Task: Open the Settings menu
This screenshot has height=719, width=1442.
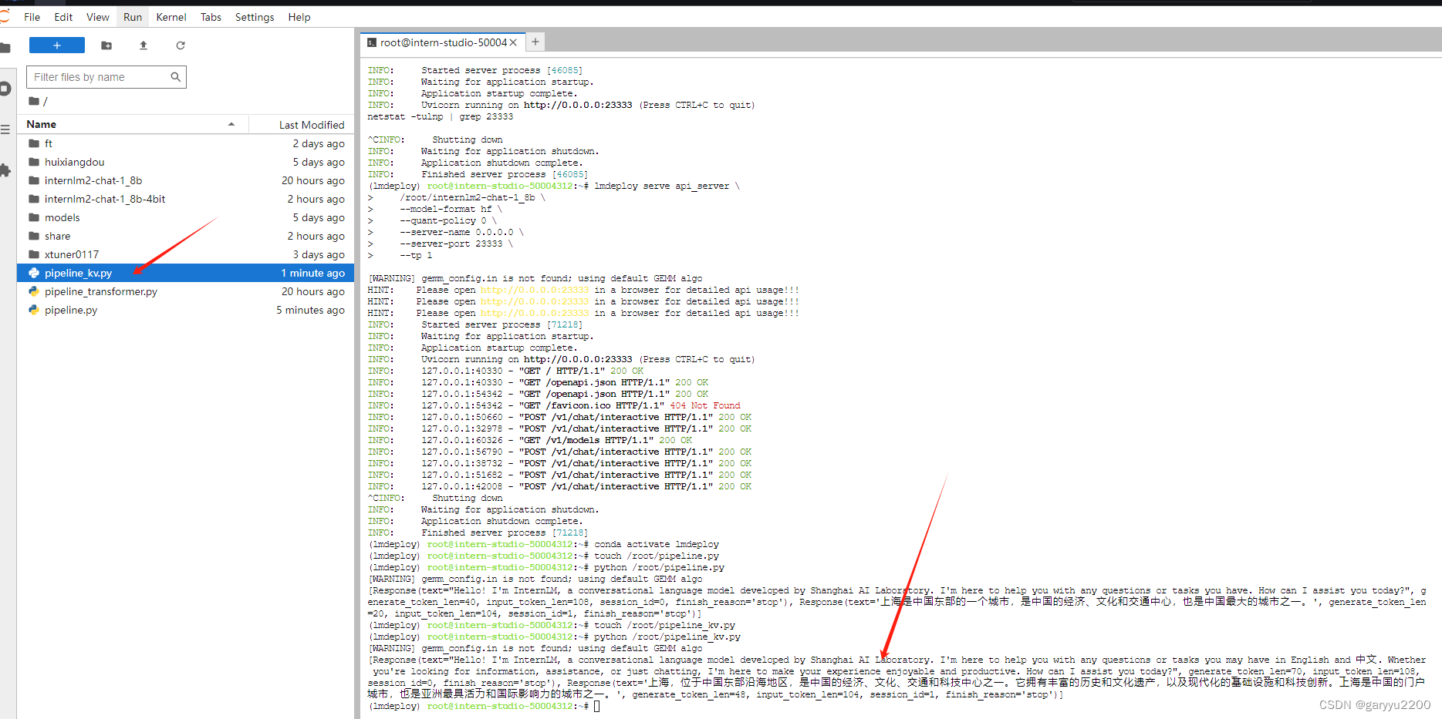Action: click(x=255, y=17)
